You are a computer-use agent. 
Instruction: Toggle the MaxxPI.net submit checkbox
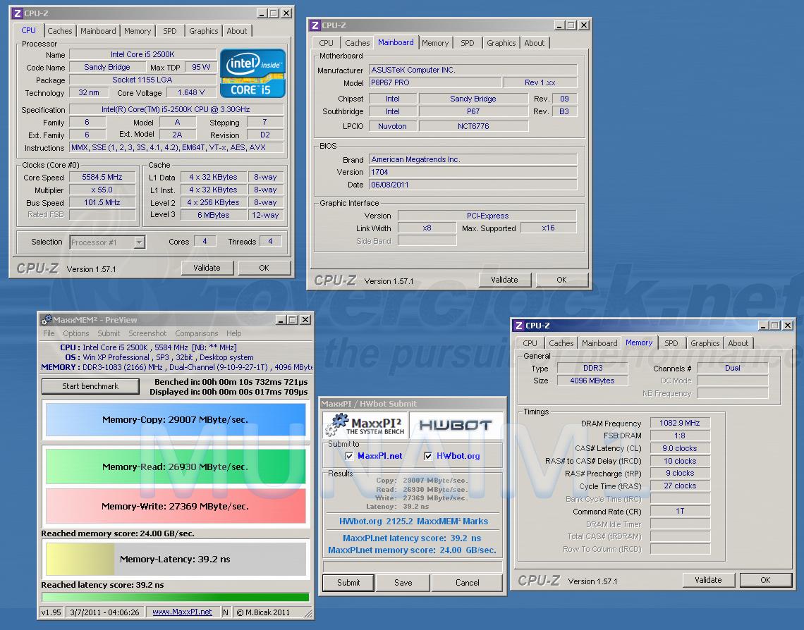coord(349,456)
